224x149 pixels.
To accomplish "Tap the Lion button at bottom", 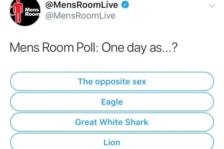I will pyautogui.click(x=112, y=141).
